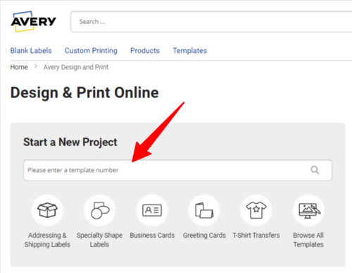Click Avery Design and Print breadcrumb
352x273 pixels.
(76, 67)
